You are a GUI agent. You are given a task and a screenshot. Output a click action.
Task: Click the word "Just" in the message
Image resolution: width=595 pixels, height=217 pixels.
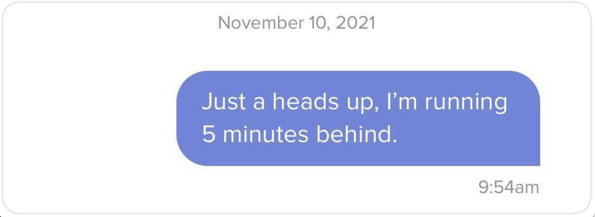click(x=223, y=102)
